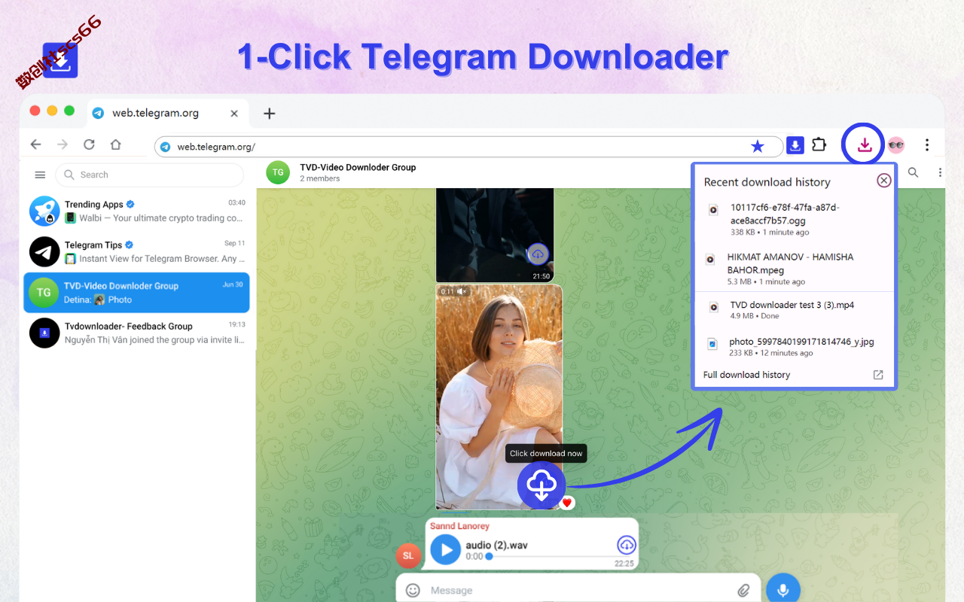Click the muted video indicator 0:11 badge
Viewport: 964px width, 602px height.
(454, 291)
